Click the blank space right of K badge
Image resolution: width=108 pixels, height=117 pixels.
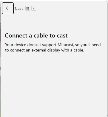click(x=72, y=8)
